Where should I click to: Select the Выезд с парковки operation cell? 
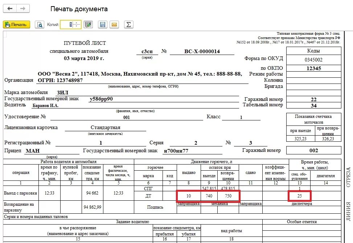(20, 193)
